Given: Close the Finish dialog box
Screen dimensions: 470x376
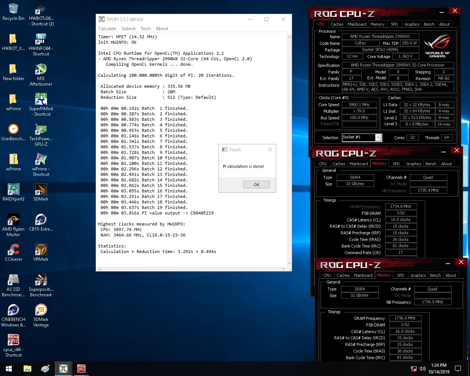Looking at the screenshot, I should 270,149.
